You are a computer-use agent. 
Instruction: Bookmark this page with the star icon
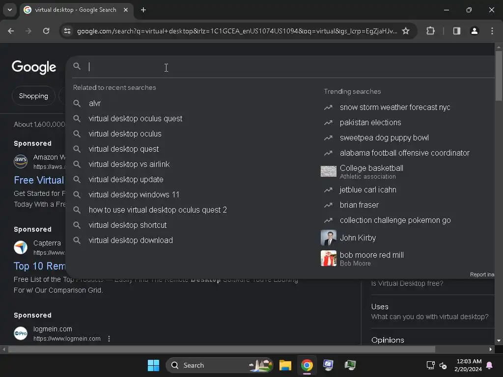(x=406, y=31)
